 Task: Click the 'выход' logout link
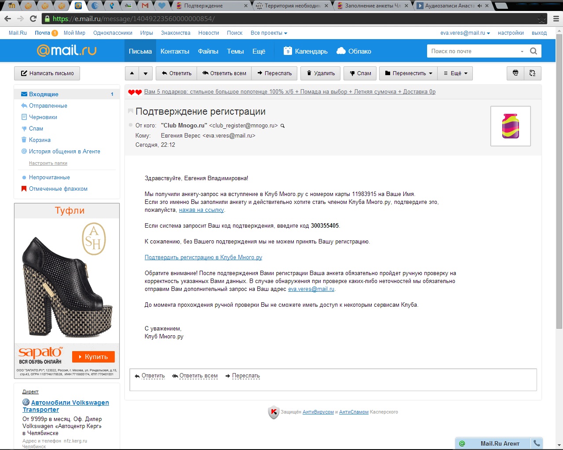(x=539, y=33)
